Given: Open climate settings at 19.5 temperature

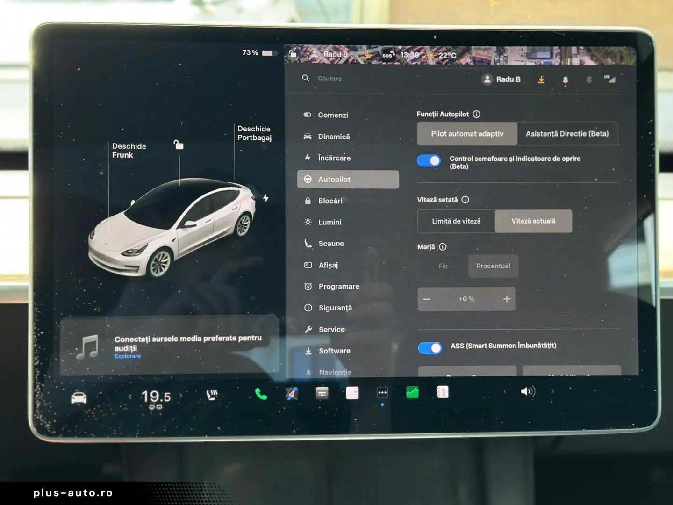Looking at the screenshot, I should [x=156, y=397].
